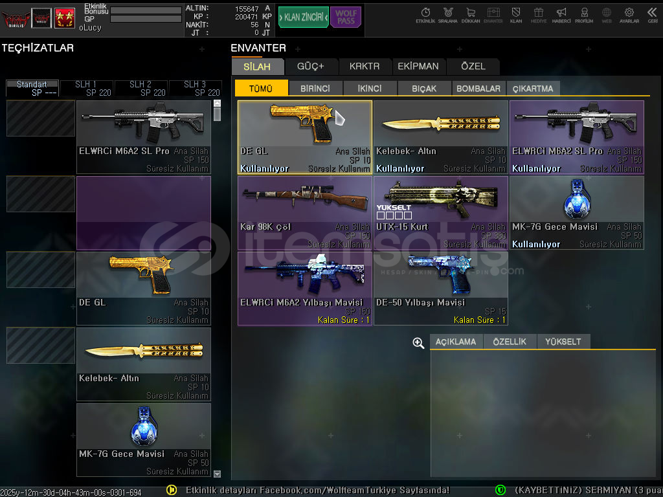Select Kelebek- Altın knife in inventory grid
Screen dimensions: 663x497
[x=440, y=137]
